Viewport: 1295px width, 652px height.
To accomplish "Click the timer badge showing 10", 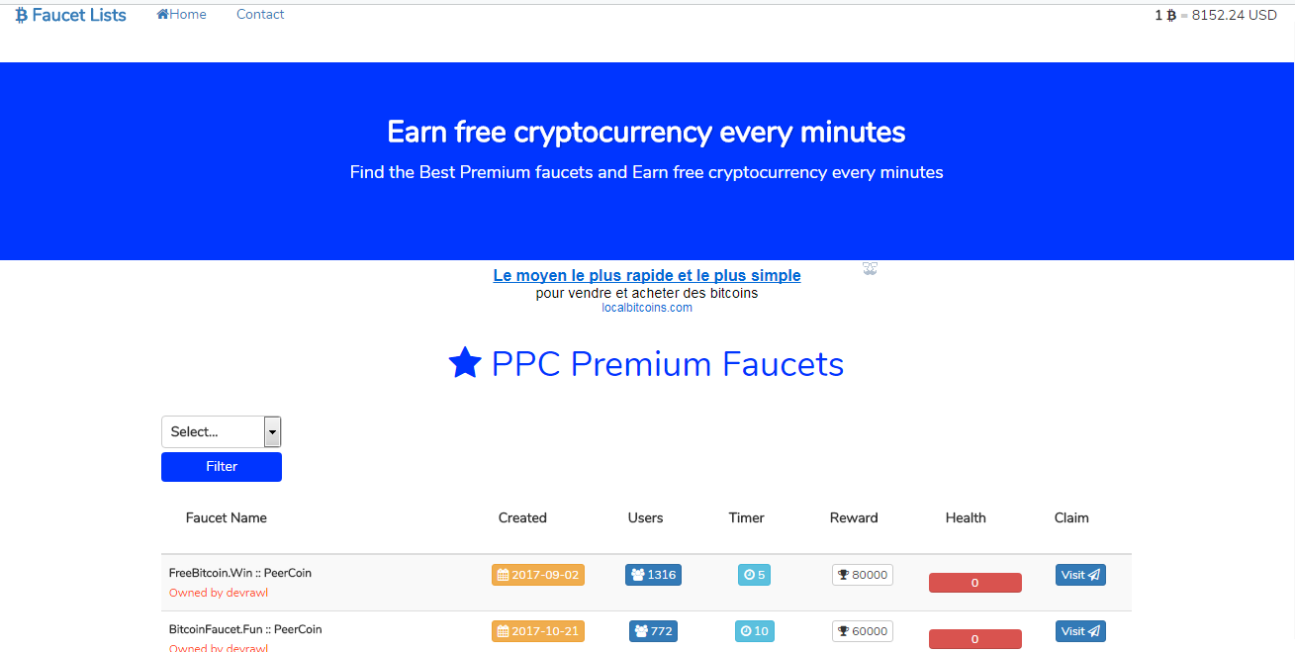I will click(754, 631).
